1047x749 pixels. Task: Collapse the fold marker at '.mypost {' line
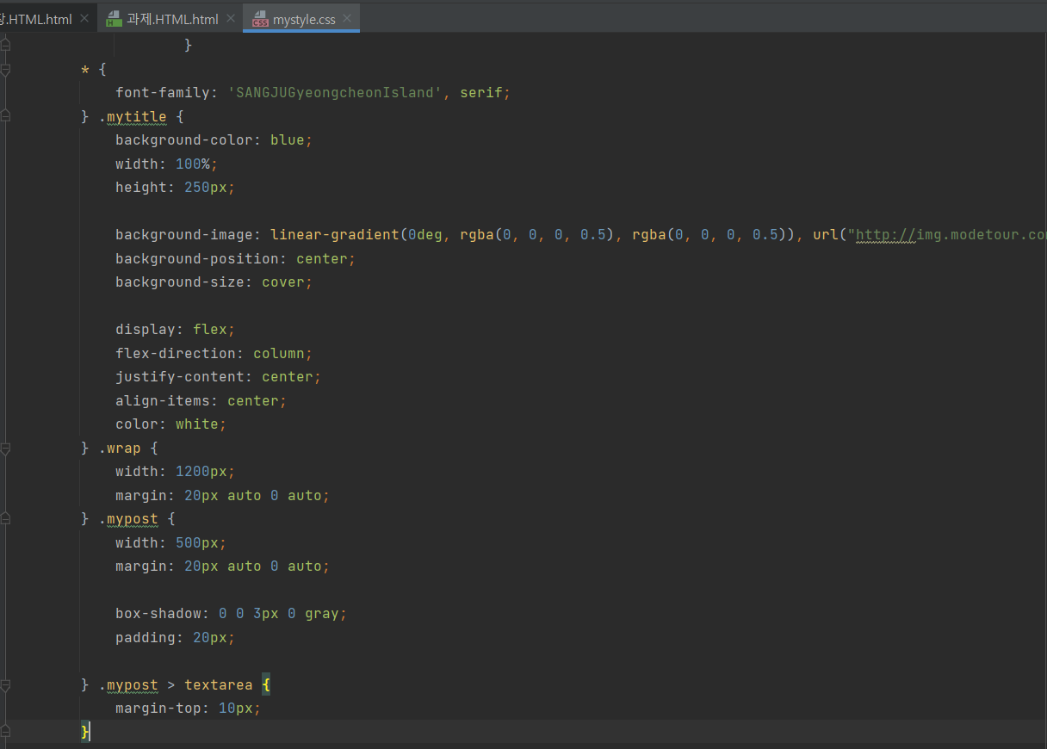tap(5, 519)
